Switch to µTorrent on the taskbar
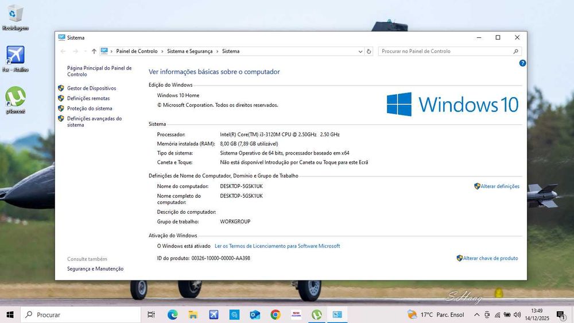The width and height of the screenshot is (574, 323). point(317,314)
